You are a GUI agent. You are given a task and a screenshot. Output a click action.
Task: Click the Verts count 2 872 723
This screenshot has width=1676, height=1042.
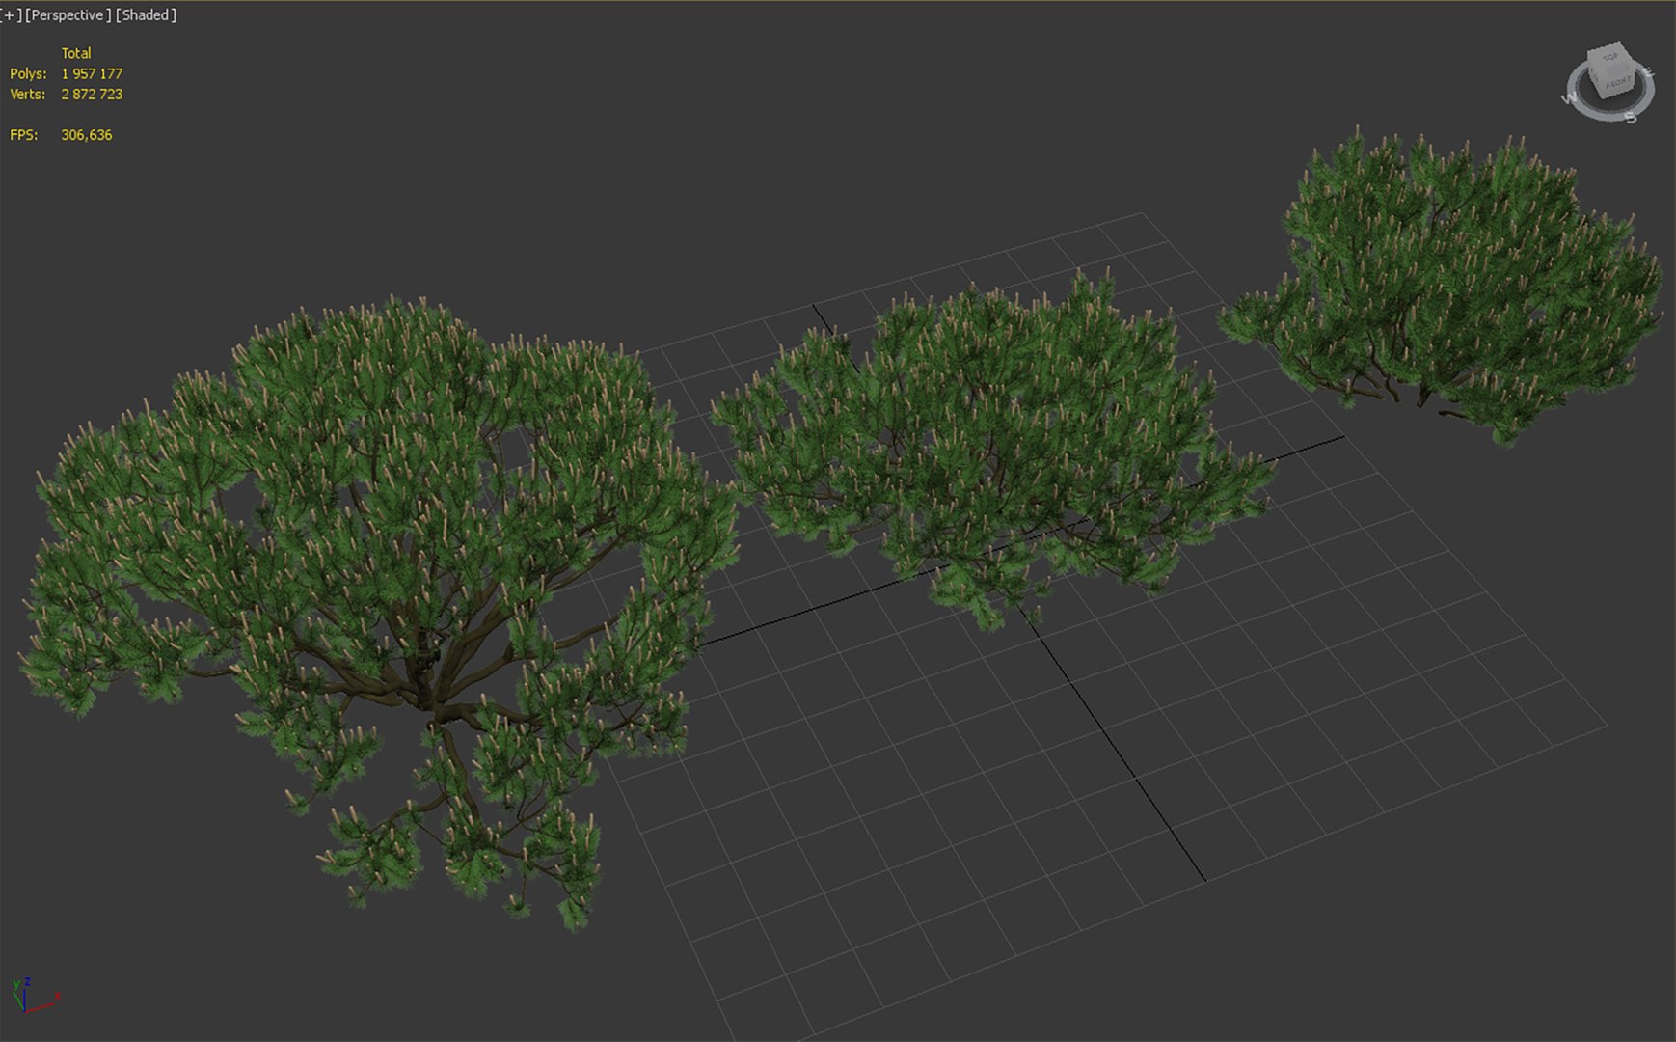(x=92, y=94)
